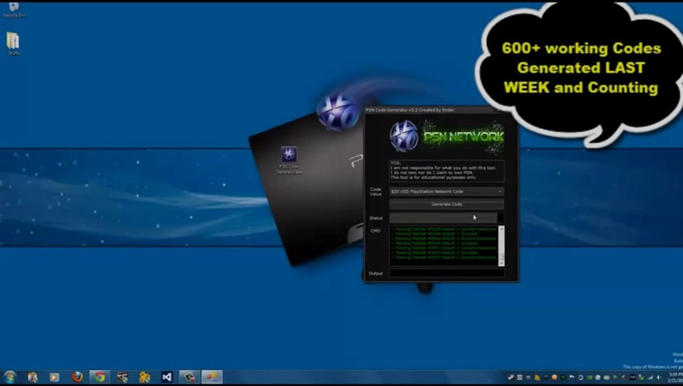Image resolution: width=683 pixels, height=386 pixels.
Task: Open Google Chrome from the taskbar
Action: (100, 377)
